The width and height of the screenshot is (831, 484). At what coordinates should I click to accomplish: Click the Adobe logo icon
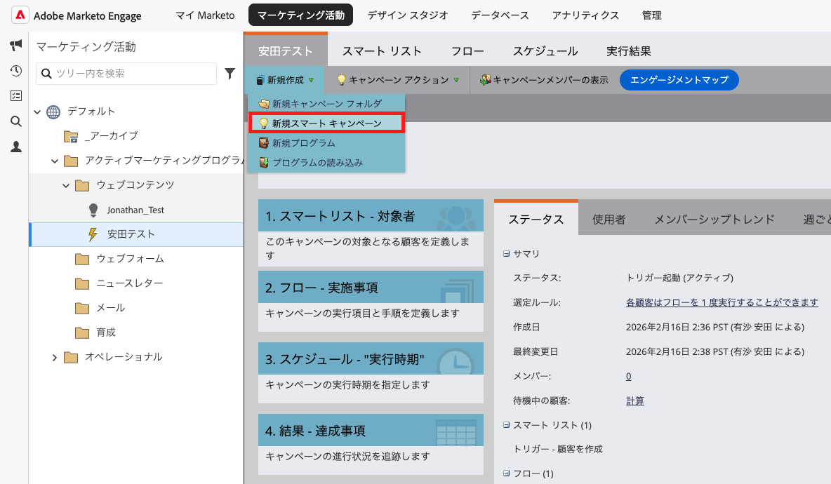(20, 15)
